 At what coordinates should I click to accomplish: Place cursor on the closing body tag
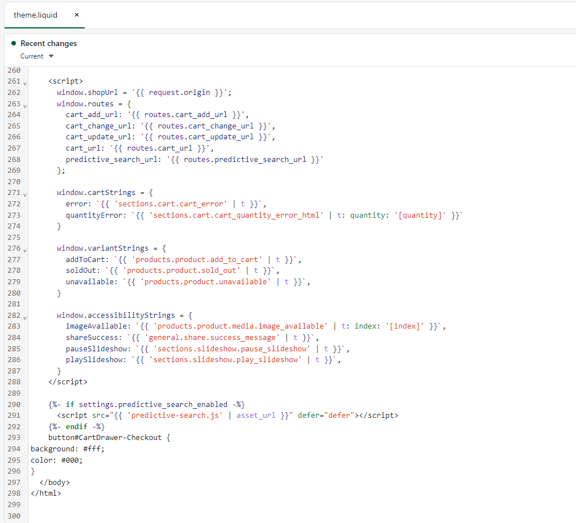coord(59,483)
